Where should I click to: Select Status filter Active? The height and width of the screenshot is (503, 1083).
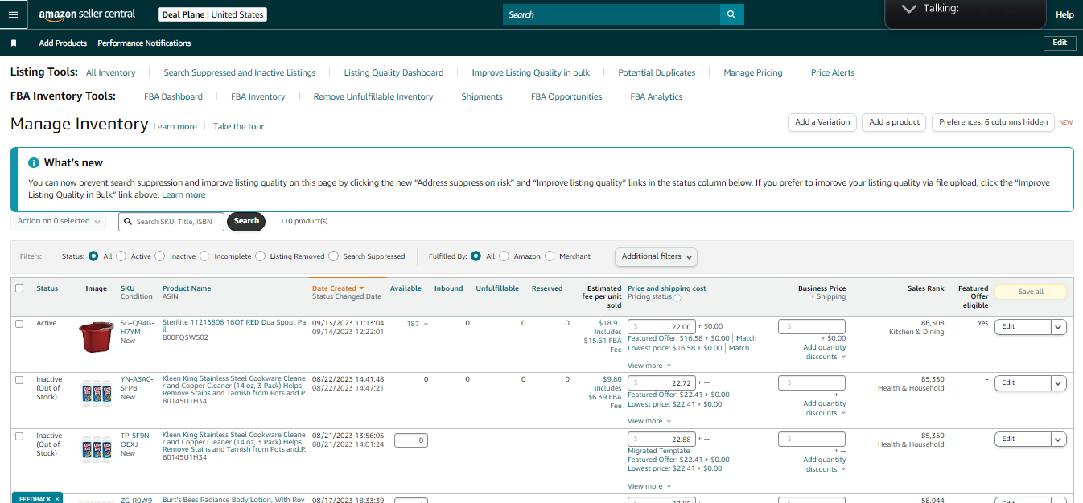click(121, 256)
